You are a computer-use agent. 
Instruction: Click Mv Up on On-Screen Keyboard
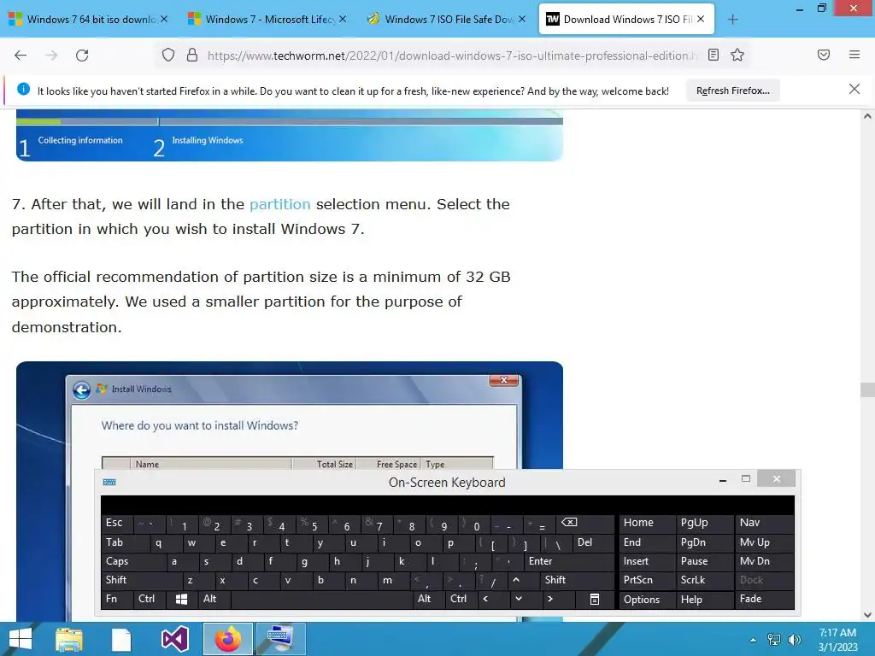pyautogui.click(x=764, y=542)
